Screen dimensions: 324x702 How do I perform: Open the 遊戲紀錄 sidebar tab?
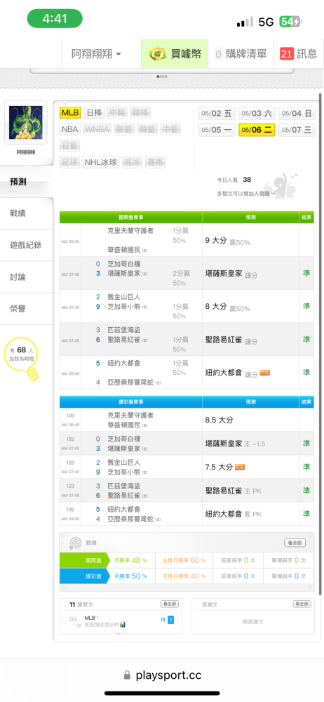pyautogui.click(x=26, y=245)
